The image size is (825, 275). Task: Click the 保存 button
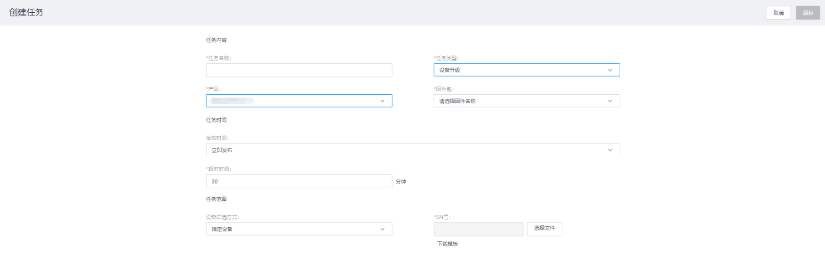pyautogui.click(x=808, y=13)
